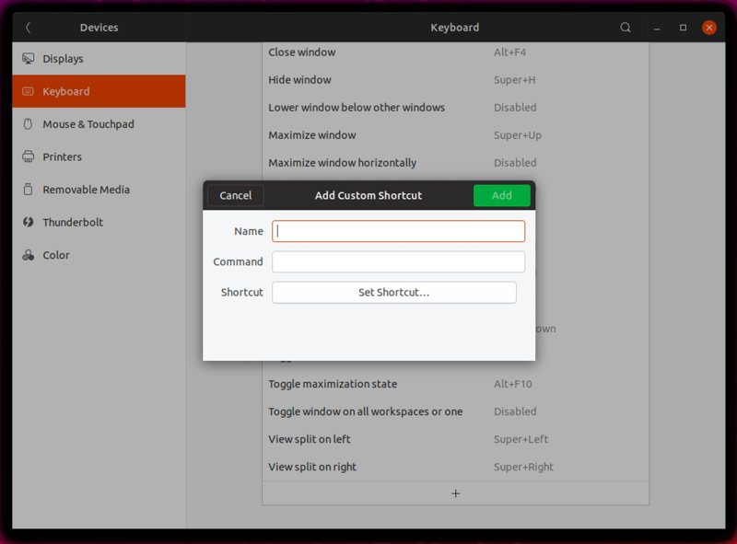
Task: Cancel the Add Custom Shortcut dialog
Action: [x=235, y=195]
